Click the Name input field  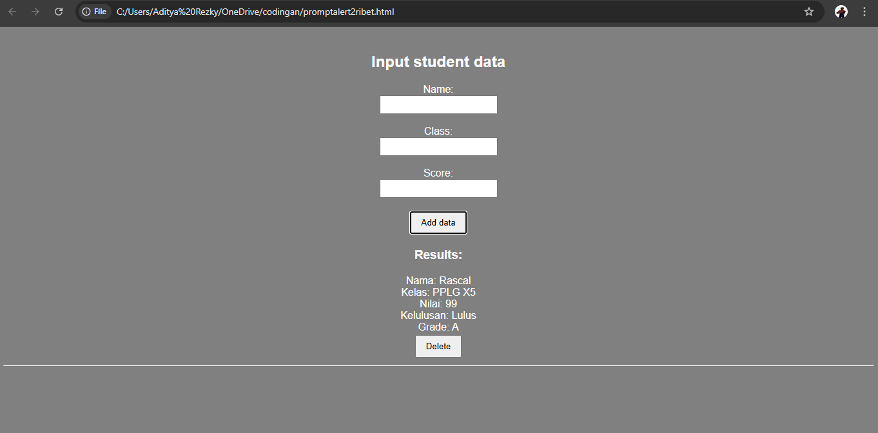pos(438,104)
